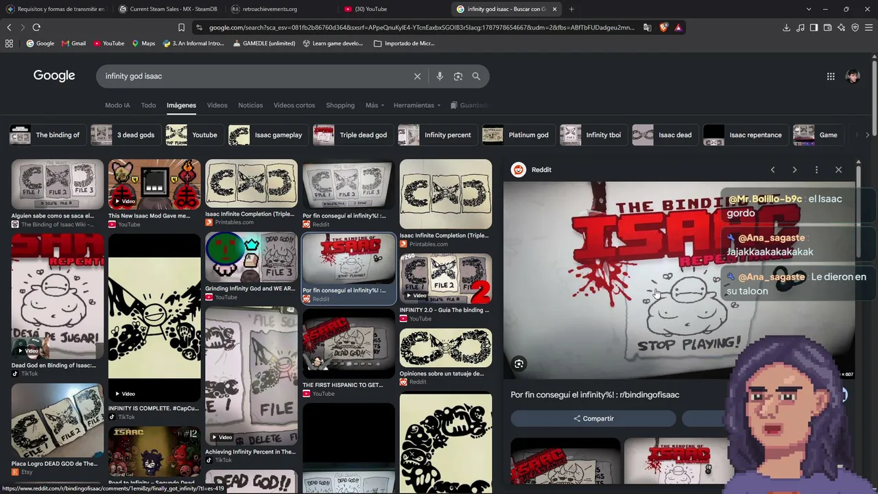Submit search with the magnifying glass icon
Image resolution: width=878 pixels, height=494 pixels.
coord(476,76)
